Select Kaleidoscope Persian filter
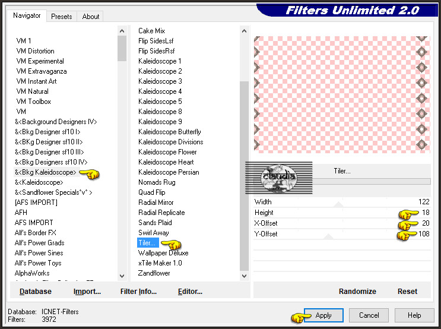 (169, 172)
